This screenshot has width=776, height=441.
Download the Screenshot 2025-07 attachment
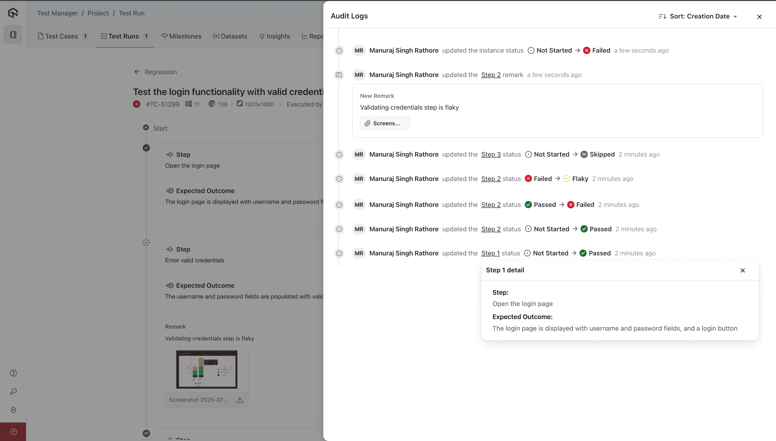(x=240, y=400)
